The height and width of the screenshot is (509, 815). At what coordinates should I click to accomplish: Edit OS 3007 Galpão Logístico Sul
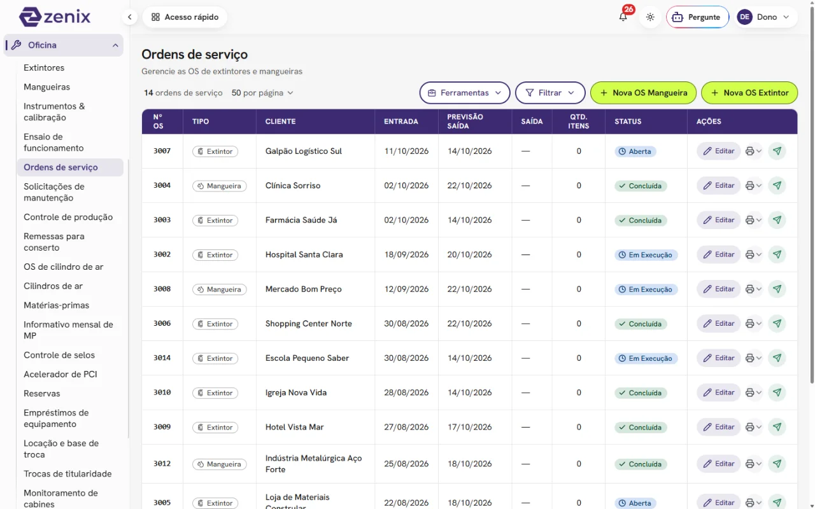(x=719, y=151)
